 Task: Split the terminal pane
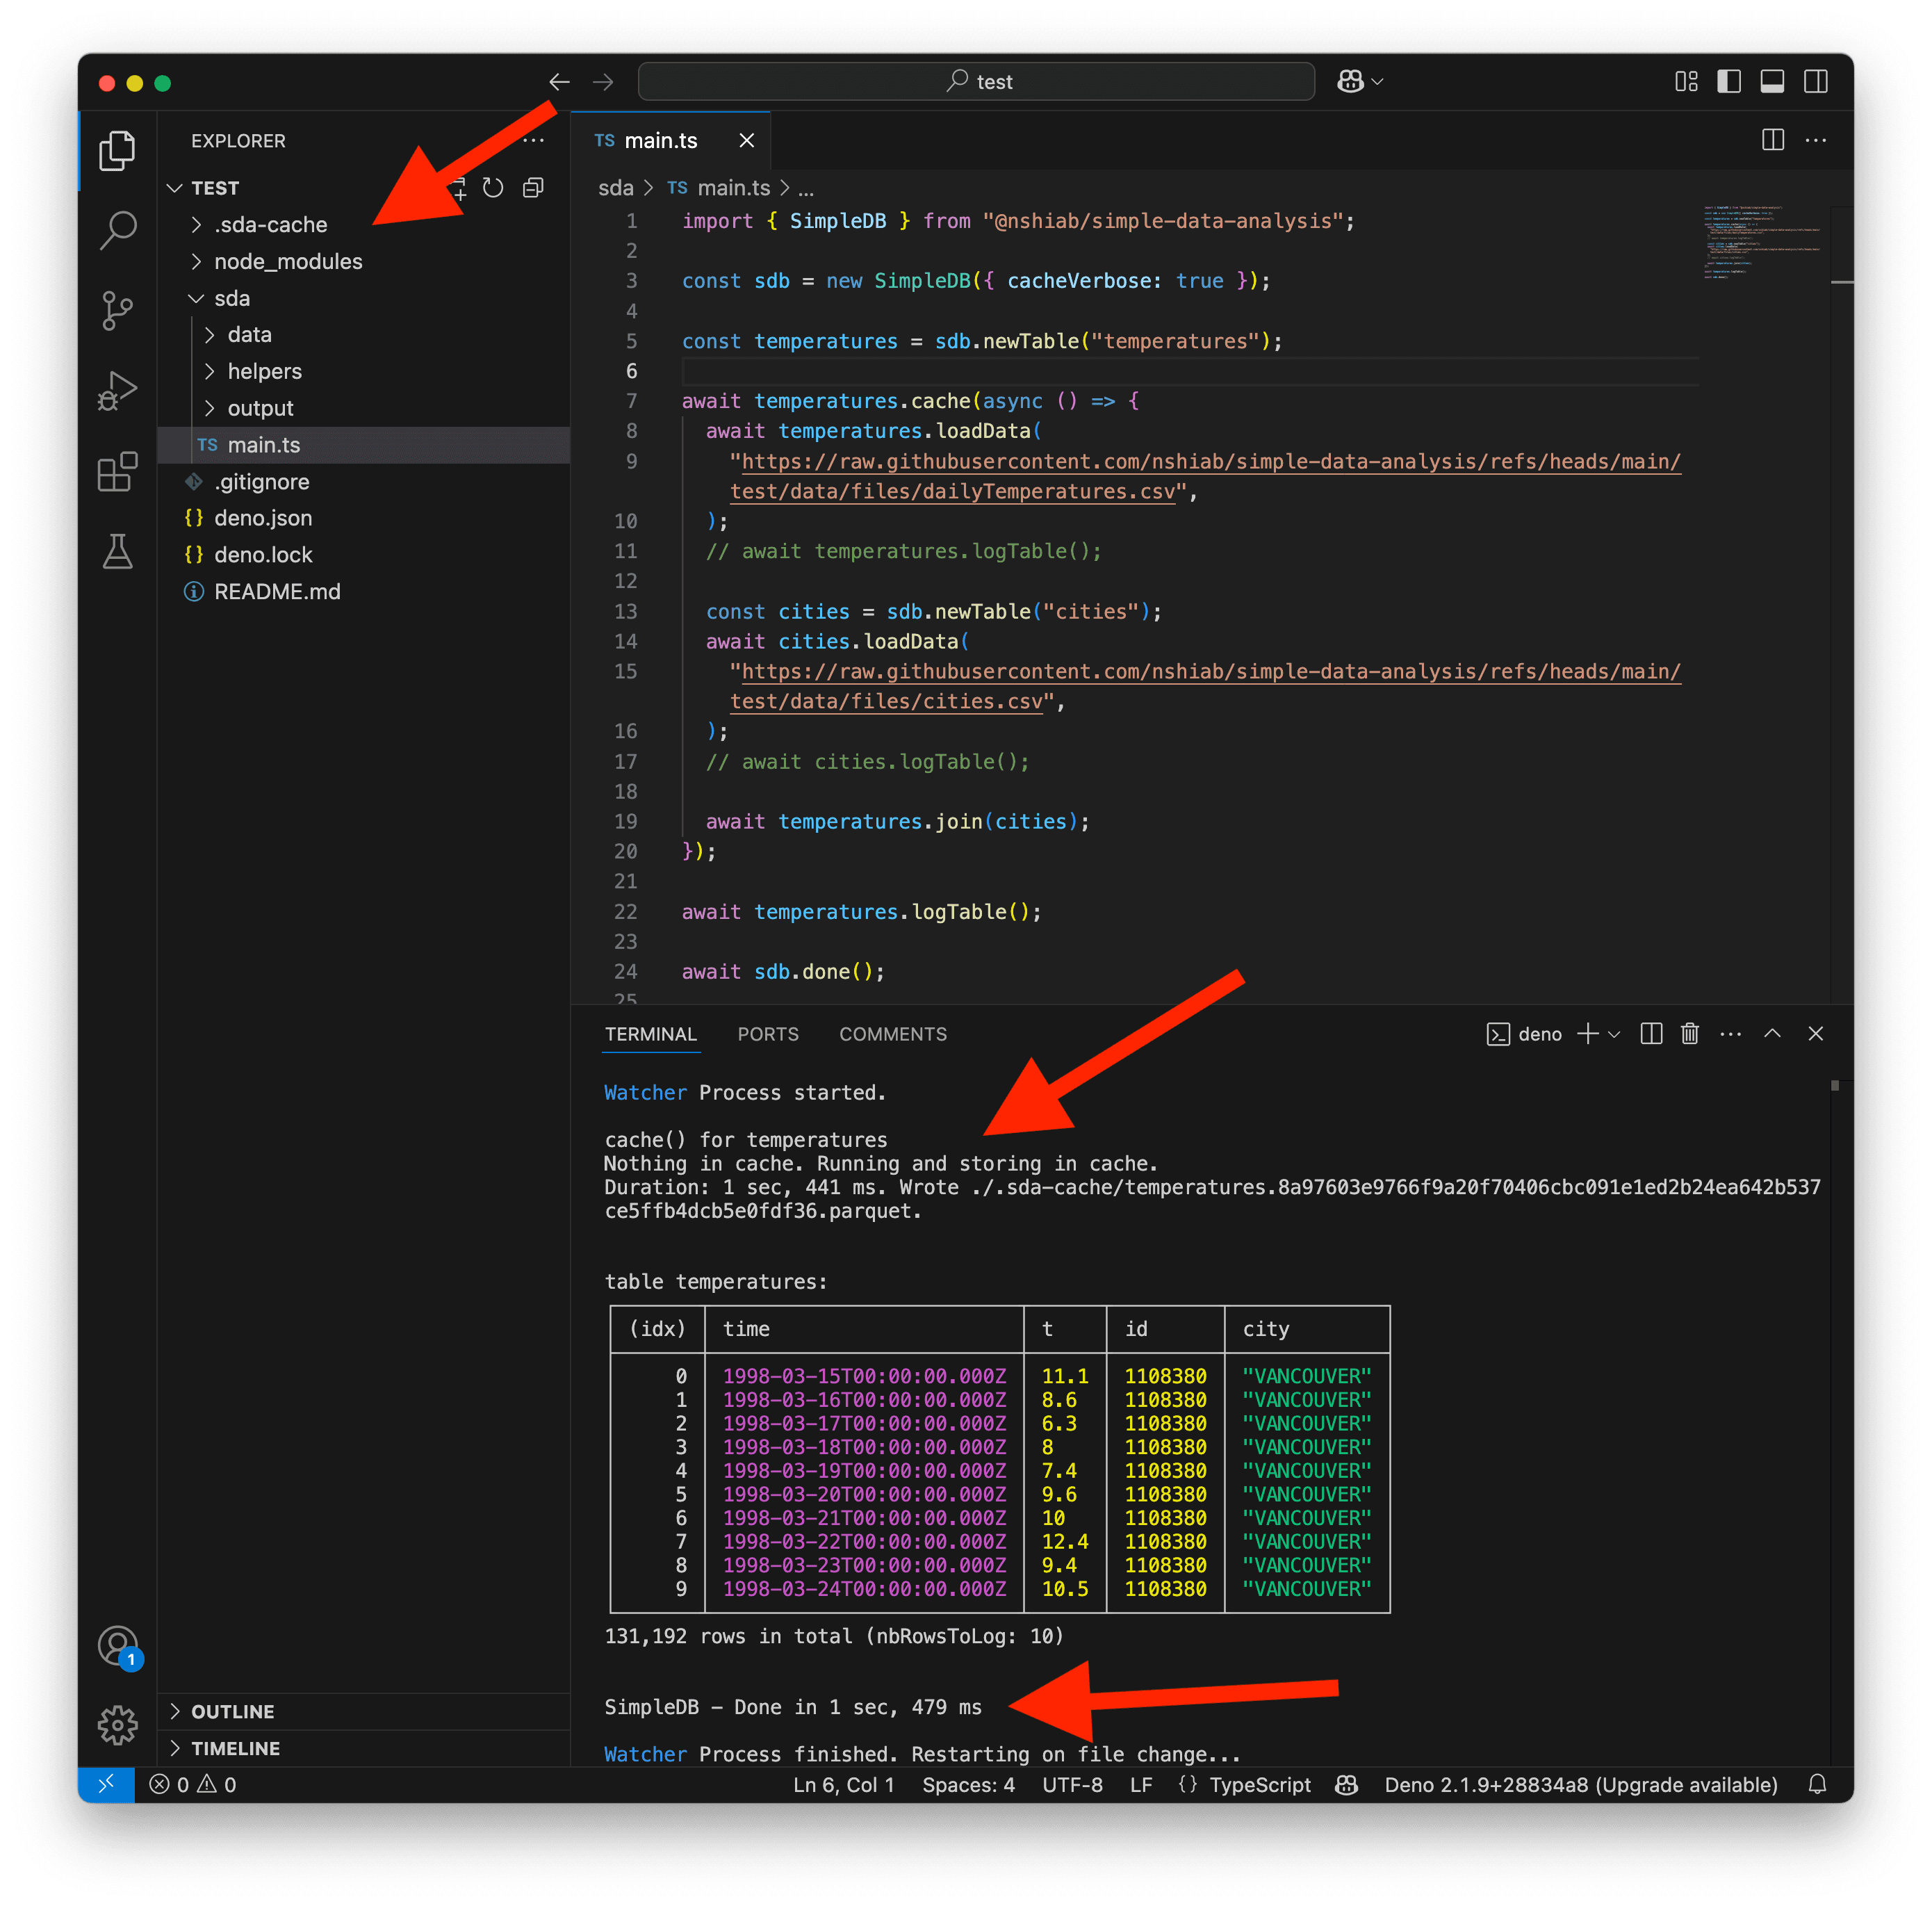coord(1651,1034)
